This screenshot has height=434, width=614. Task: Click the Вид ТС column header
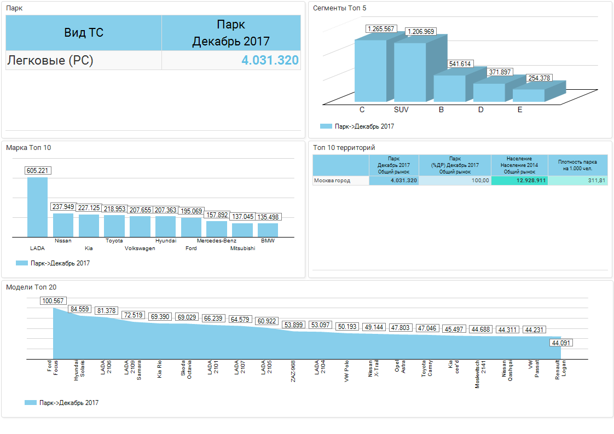coord(84,33)
